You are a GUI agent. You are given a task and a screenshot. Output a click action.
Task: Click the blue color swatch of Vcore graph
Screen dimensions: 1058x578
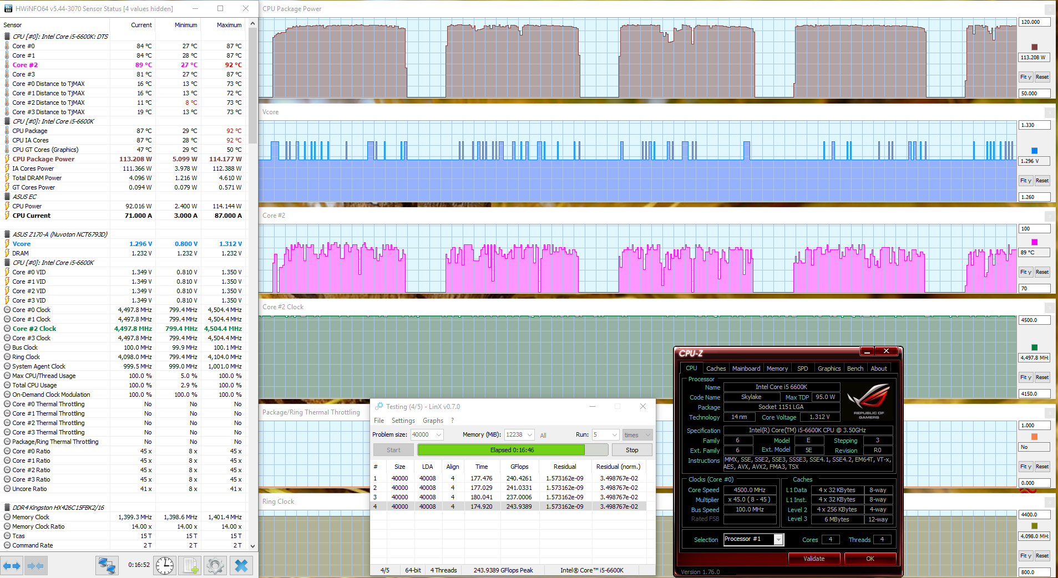click(x=1034, y=151)
